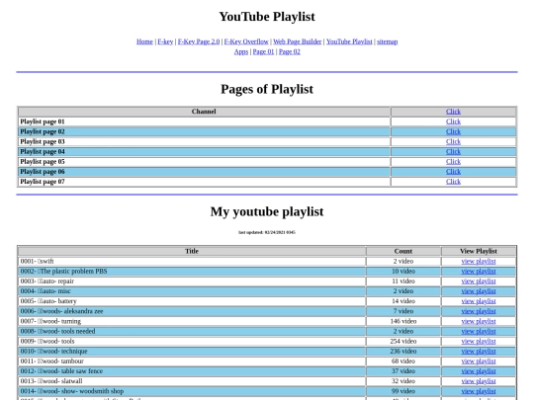Go to the F-key link
Image resolution: width=534 pixels, height=400 pixels.
coord(165,41)
